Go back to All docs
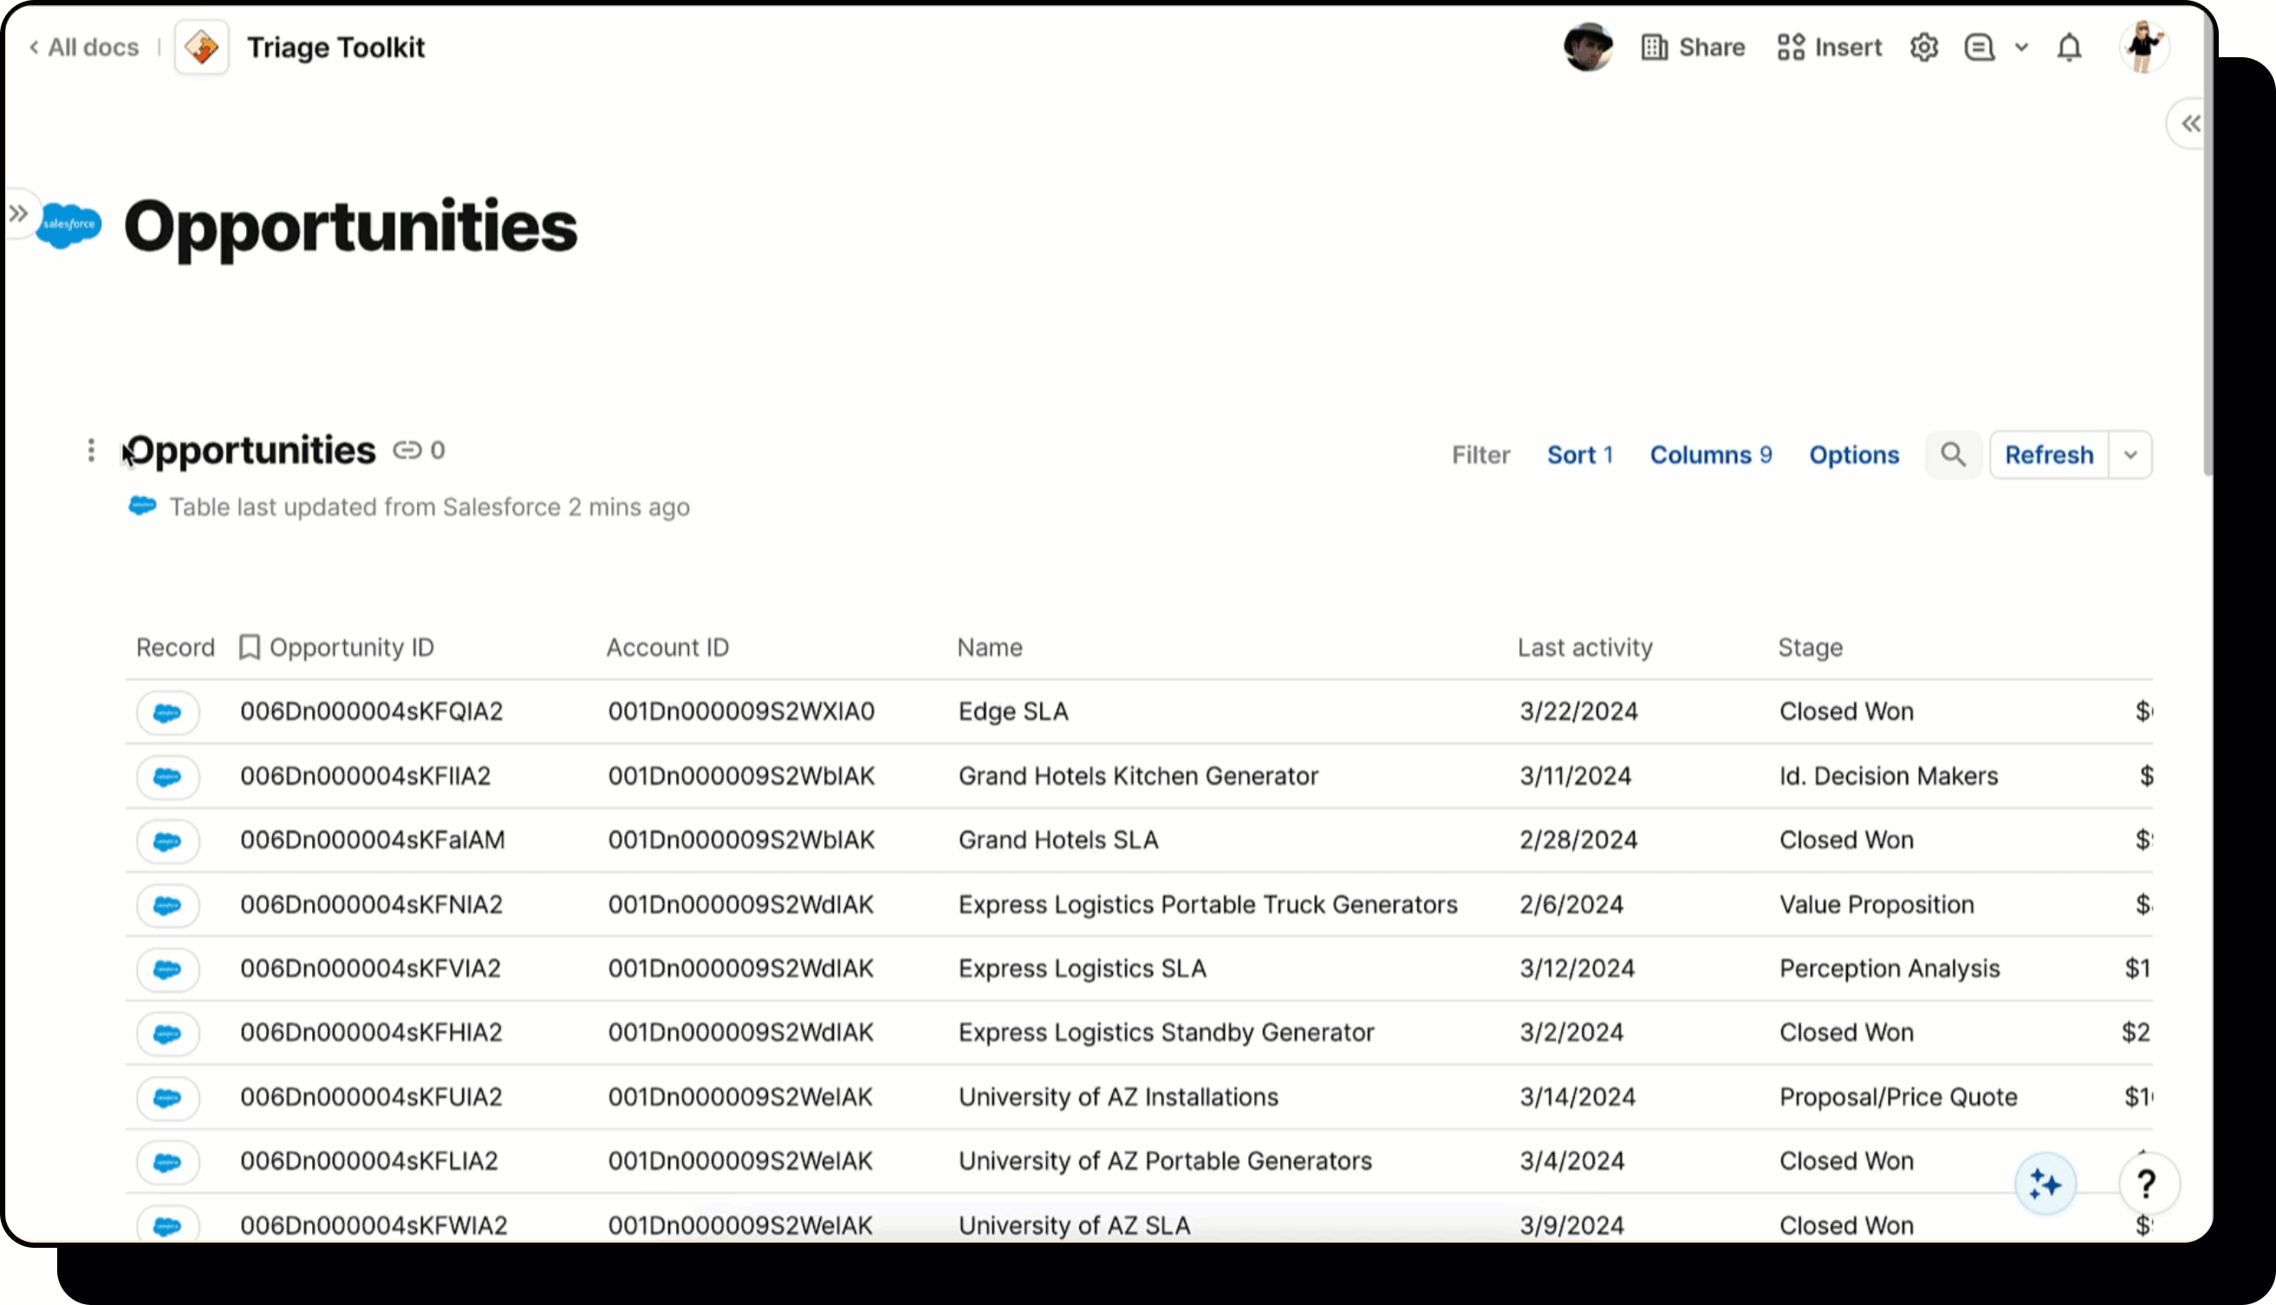 [84, 48]
